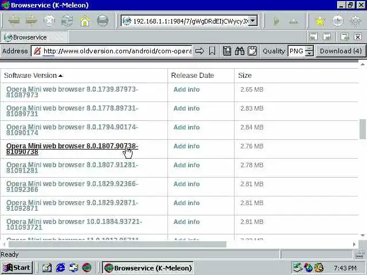Click the history clock icon

(338, 21)
